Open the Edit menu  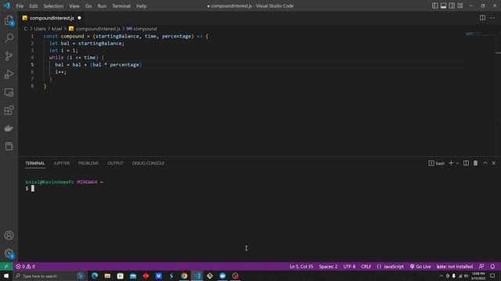click(x=33, y=5)
